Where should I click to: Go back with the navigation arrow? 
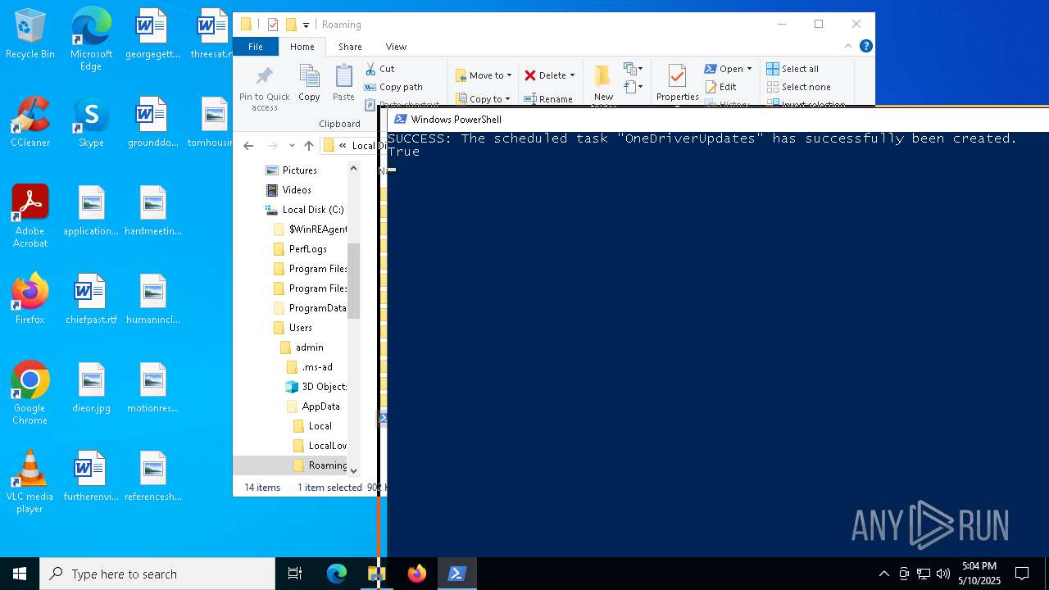pos(248,146)
